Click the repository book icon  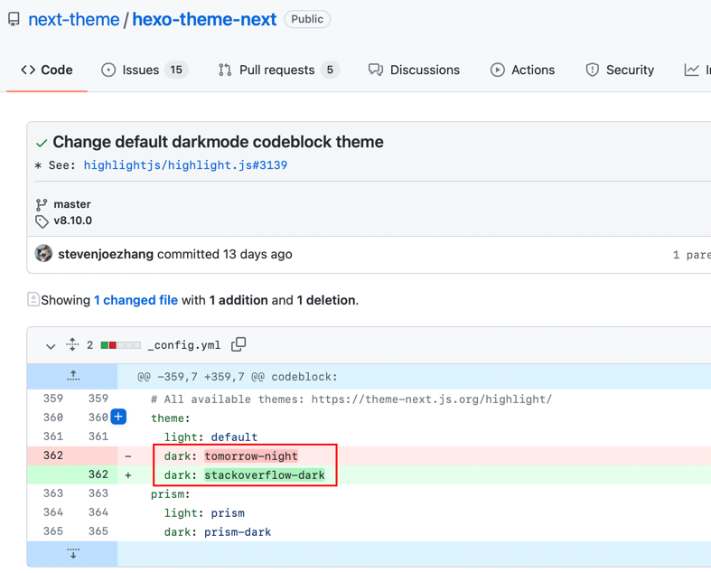click(14, 19)
